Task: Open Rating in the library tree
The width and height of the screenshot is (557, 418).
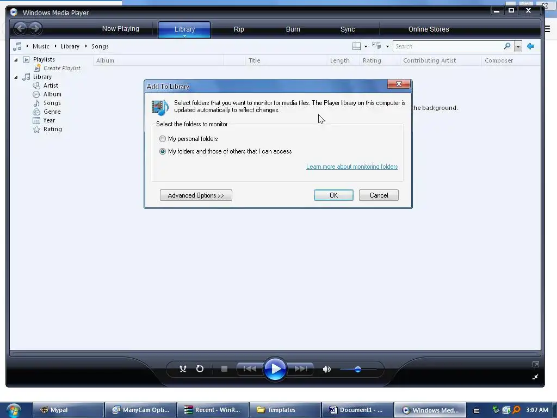Action: [x=53, y=129]
